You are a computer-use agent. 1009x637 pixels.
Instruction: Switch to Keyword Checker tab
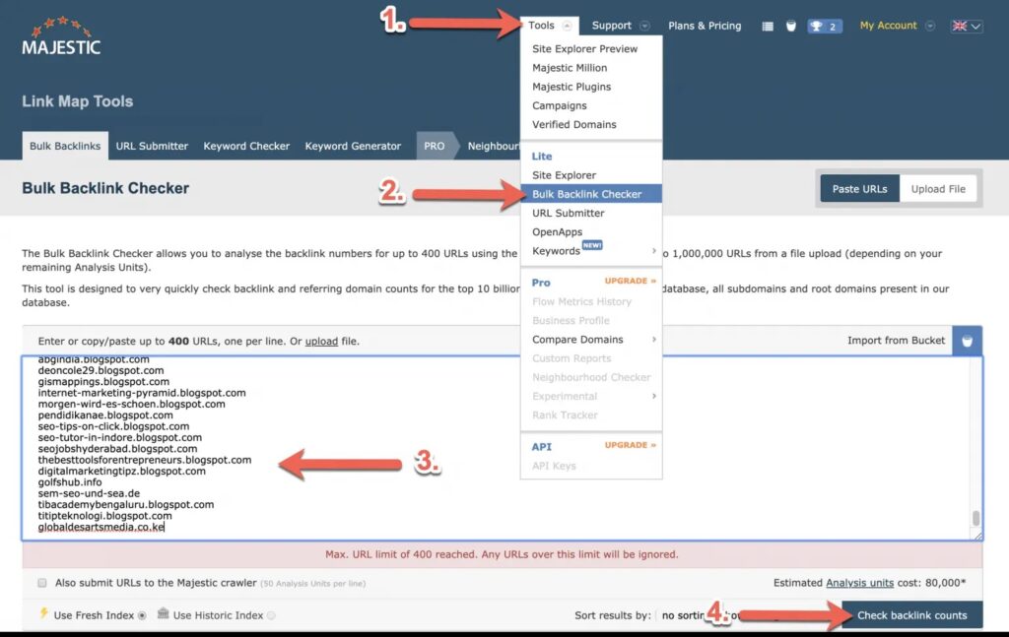(246, 146)
